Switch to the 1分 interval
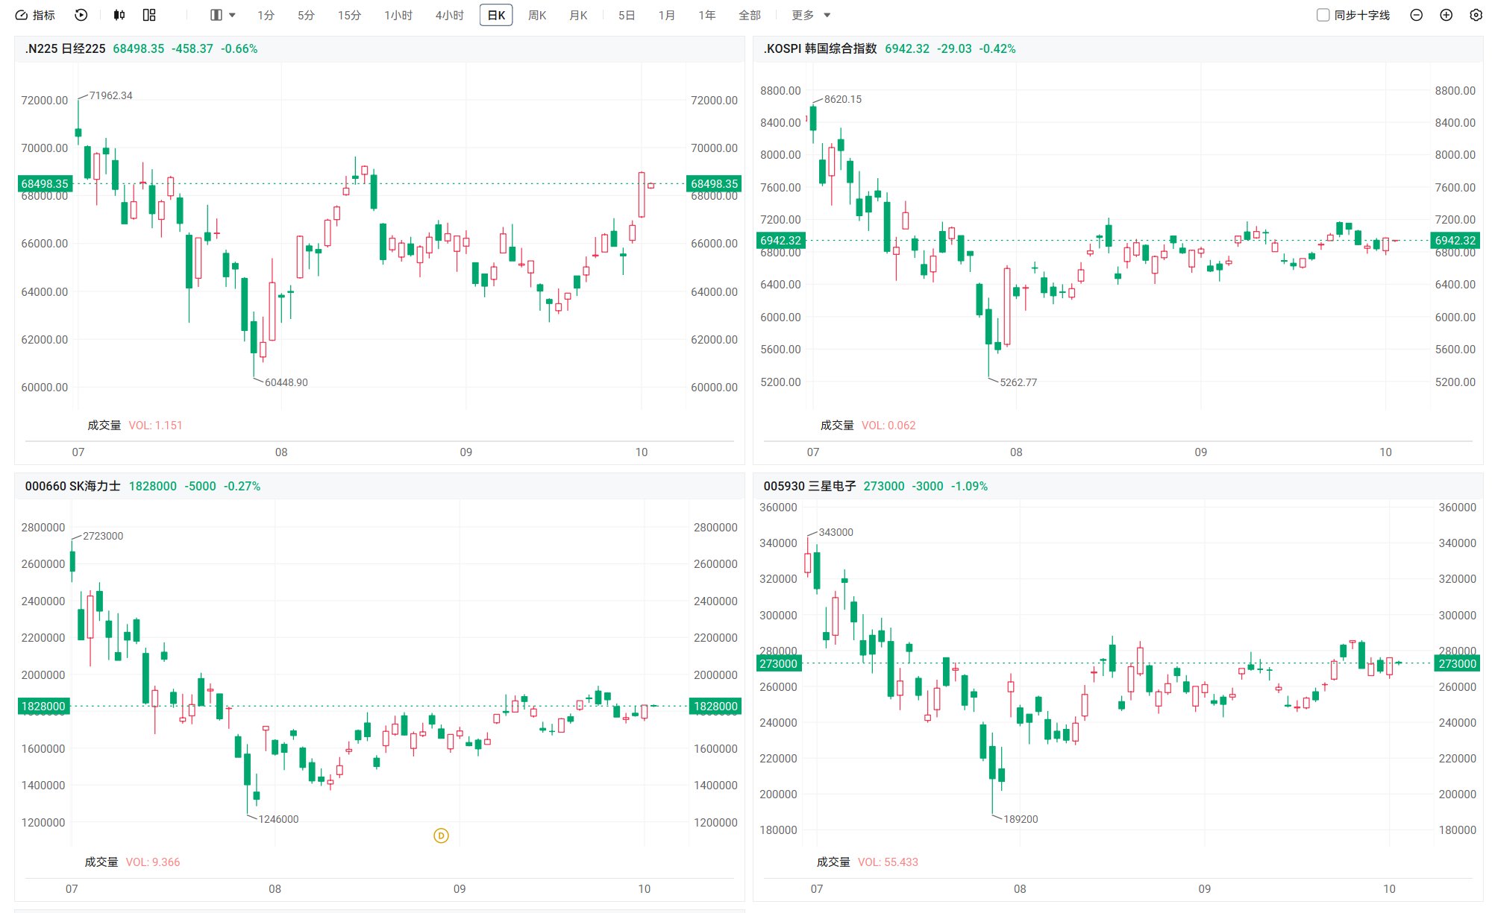 click(x=266, y=15)
